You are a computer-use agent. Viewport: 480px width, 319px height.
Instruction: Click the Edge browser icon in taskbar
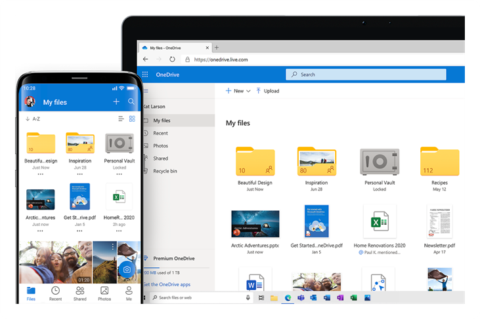click(x=288, y=297)
